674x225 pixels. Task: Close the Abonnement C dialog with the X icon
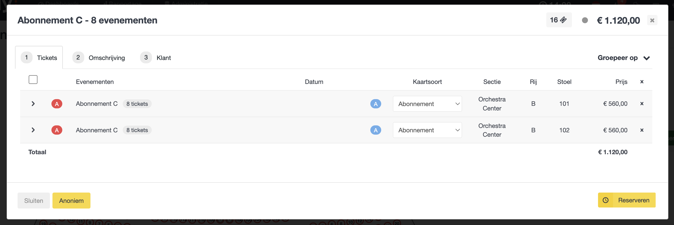pyautogui.click(x=652, y=20)
